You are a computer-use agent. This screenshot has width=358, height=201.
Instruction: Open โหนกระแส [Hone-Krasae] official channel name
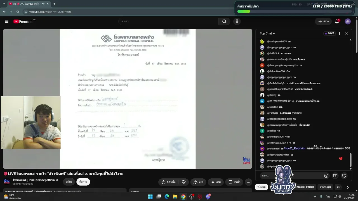pos(34,180)
